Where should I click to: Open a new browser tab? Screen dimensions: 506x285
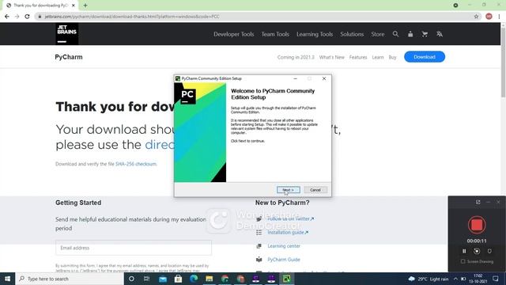coord(85,6)
